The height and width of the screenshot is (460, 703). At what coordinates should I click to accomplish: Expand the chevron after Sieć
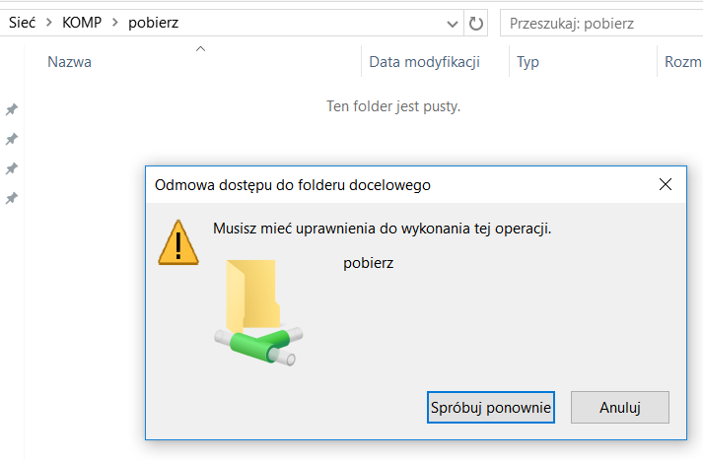point(49,22)
